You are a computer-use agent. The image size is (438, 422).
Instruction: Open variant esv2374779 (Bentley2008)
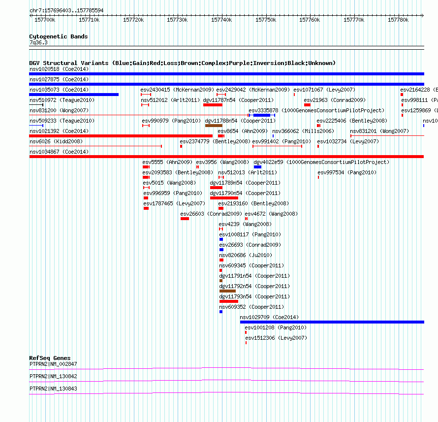click(215, 141)
